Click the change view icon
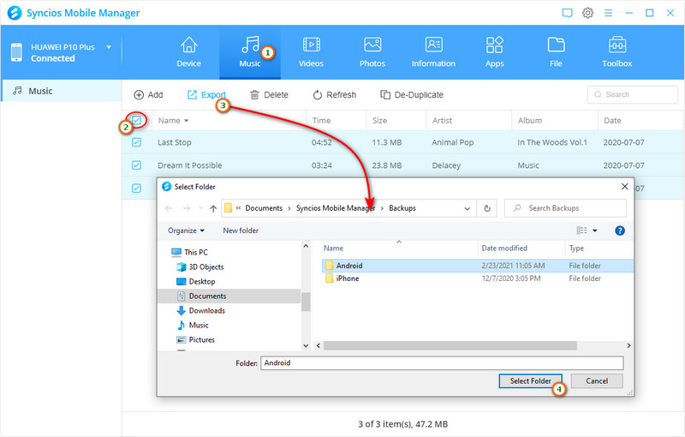The width and height of the screenshot is (685, 437). tap(582, 230)
